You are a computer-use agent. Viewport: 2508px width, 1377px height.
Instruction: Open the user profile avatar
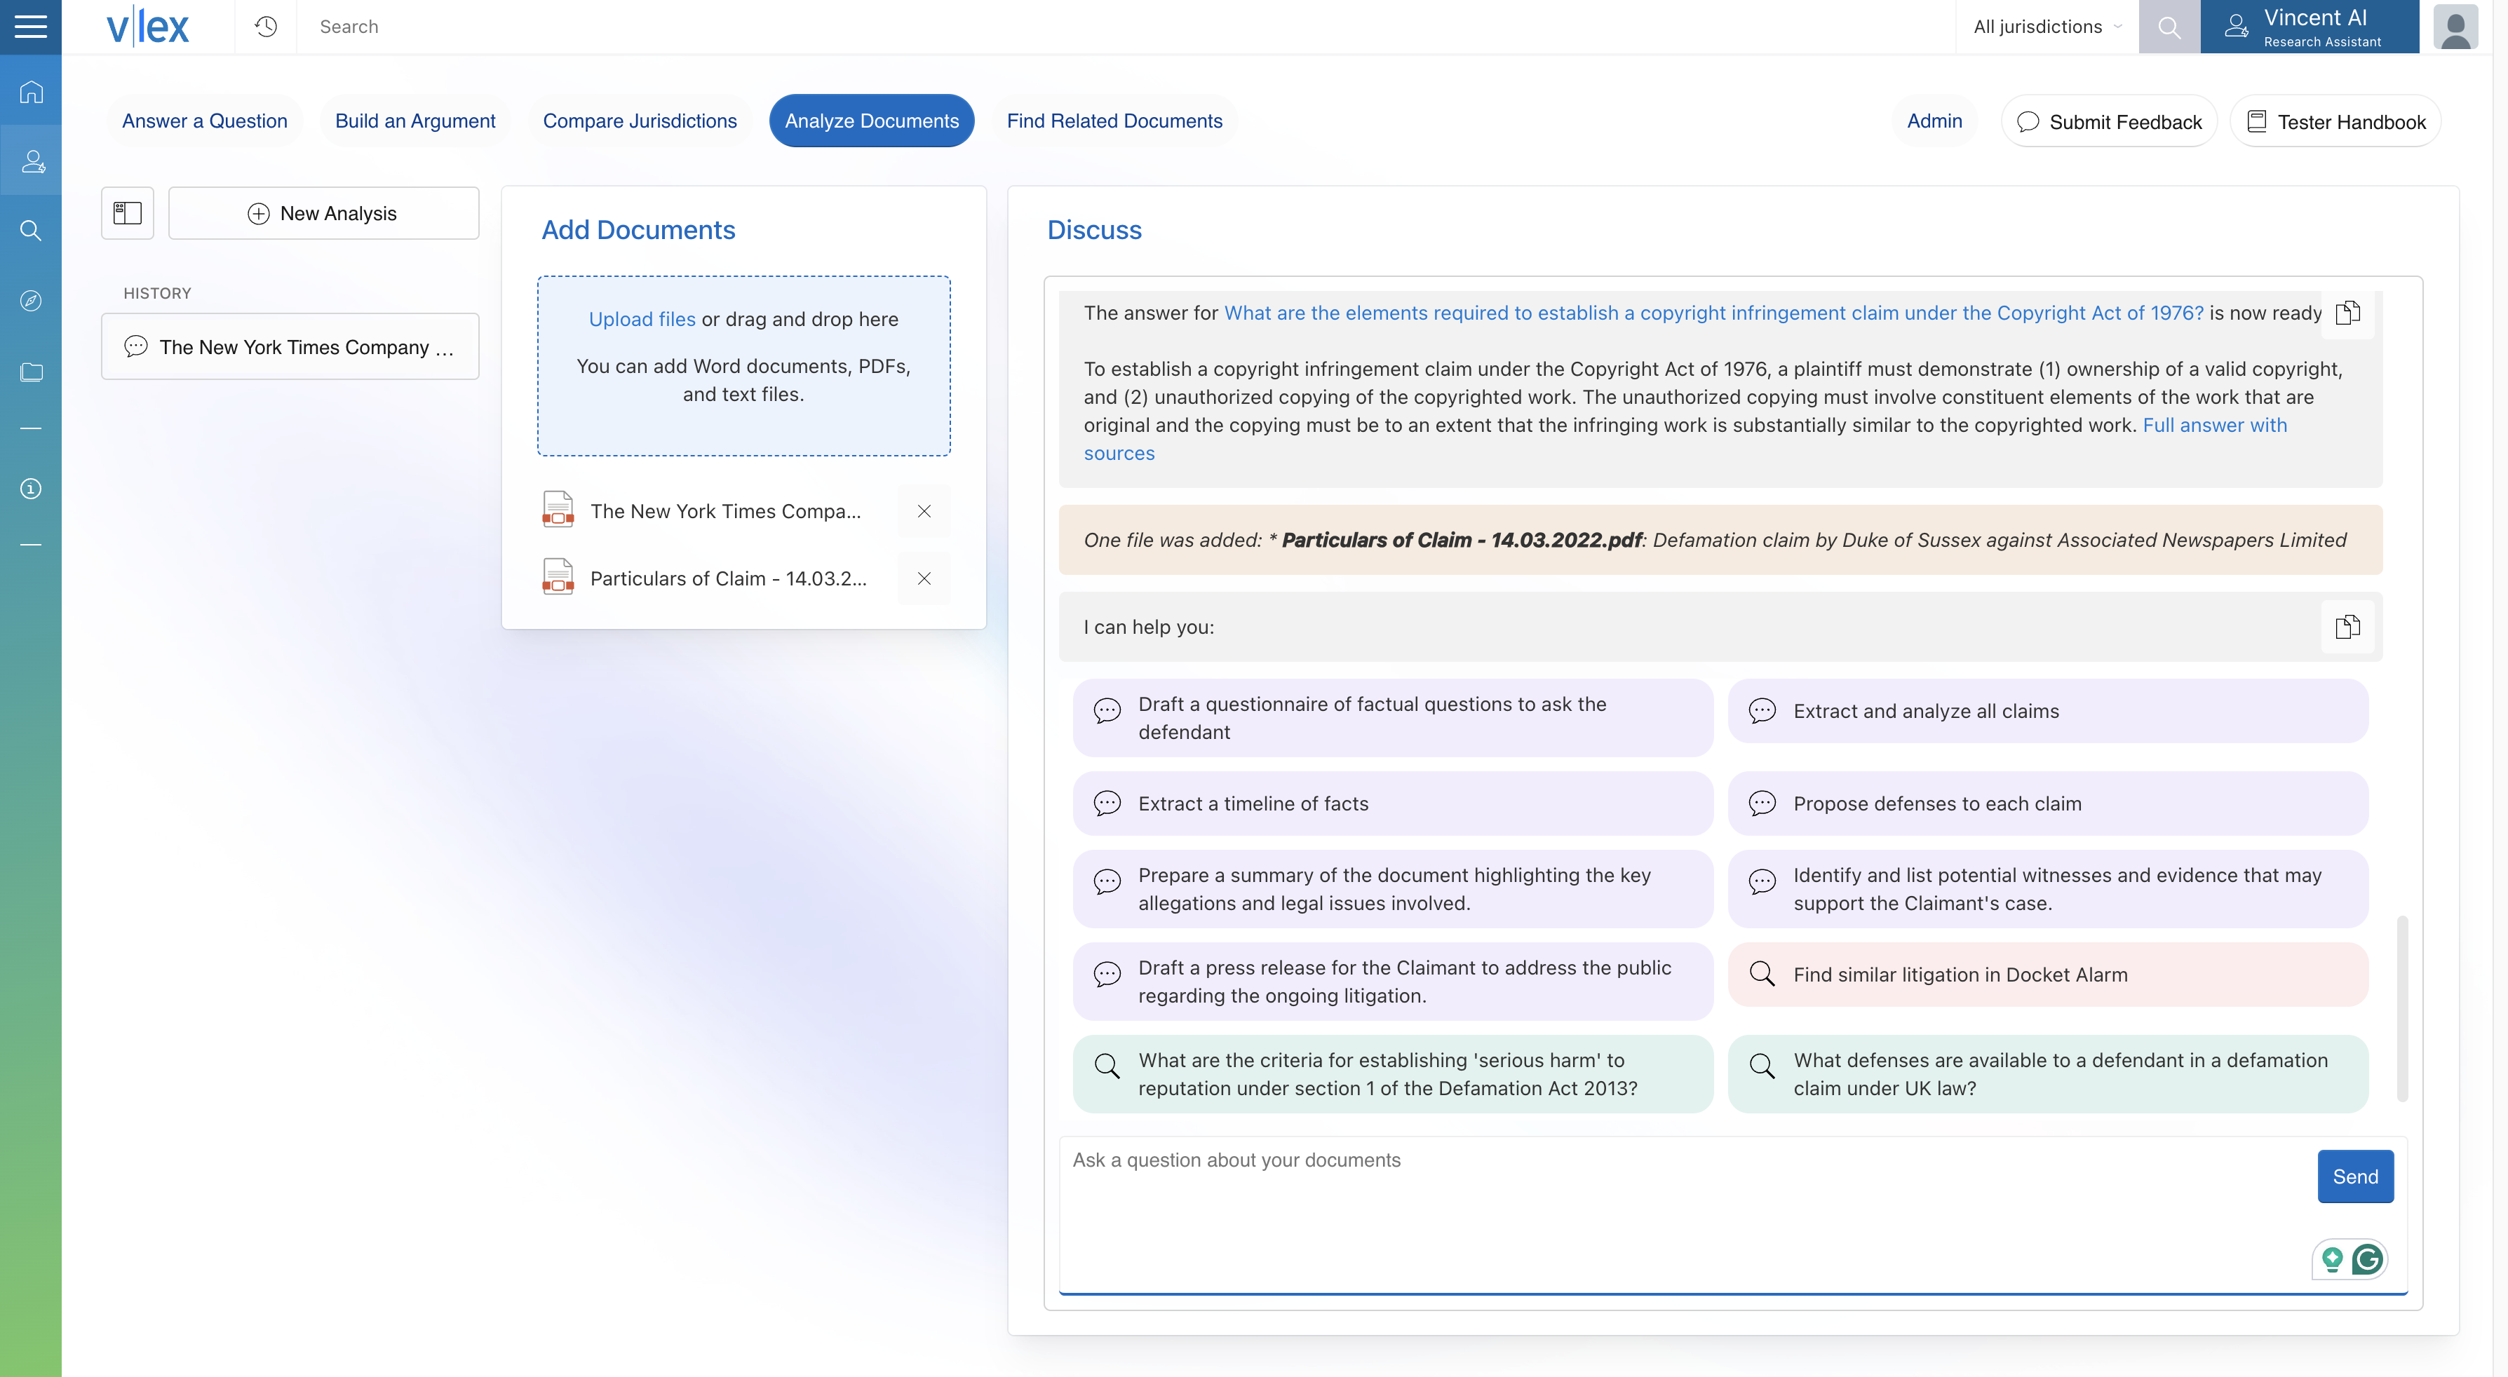[x=2455, y=26]
